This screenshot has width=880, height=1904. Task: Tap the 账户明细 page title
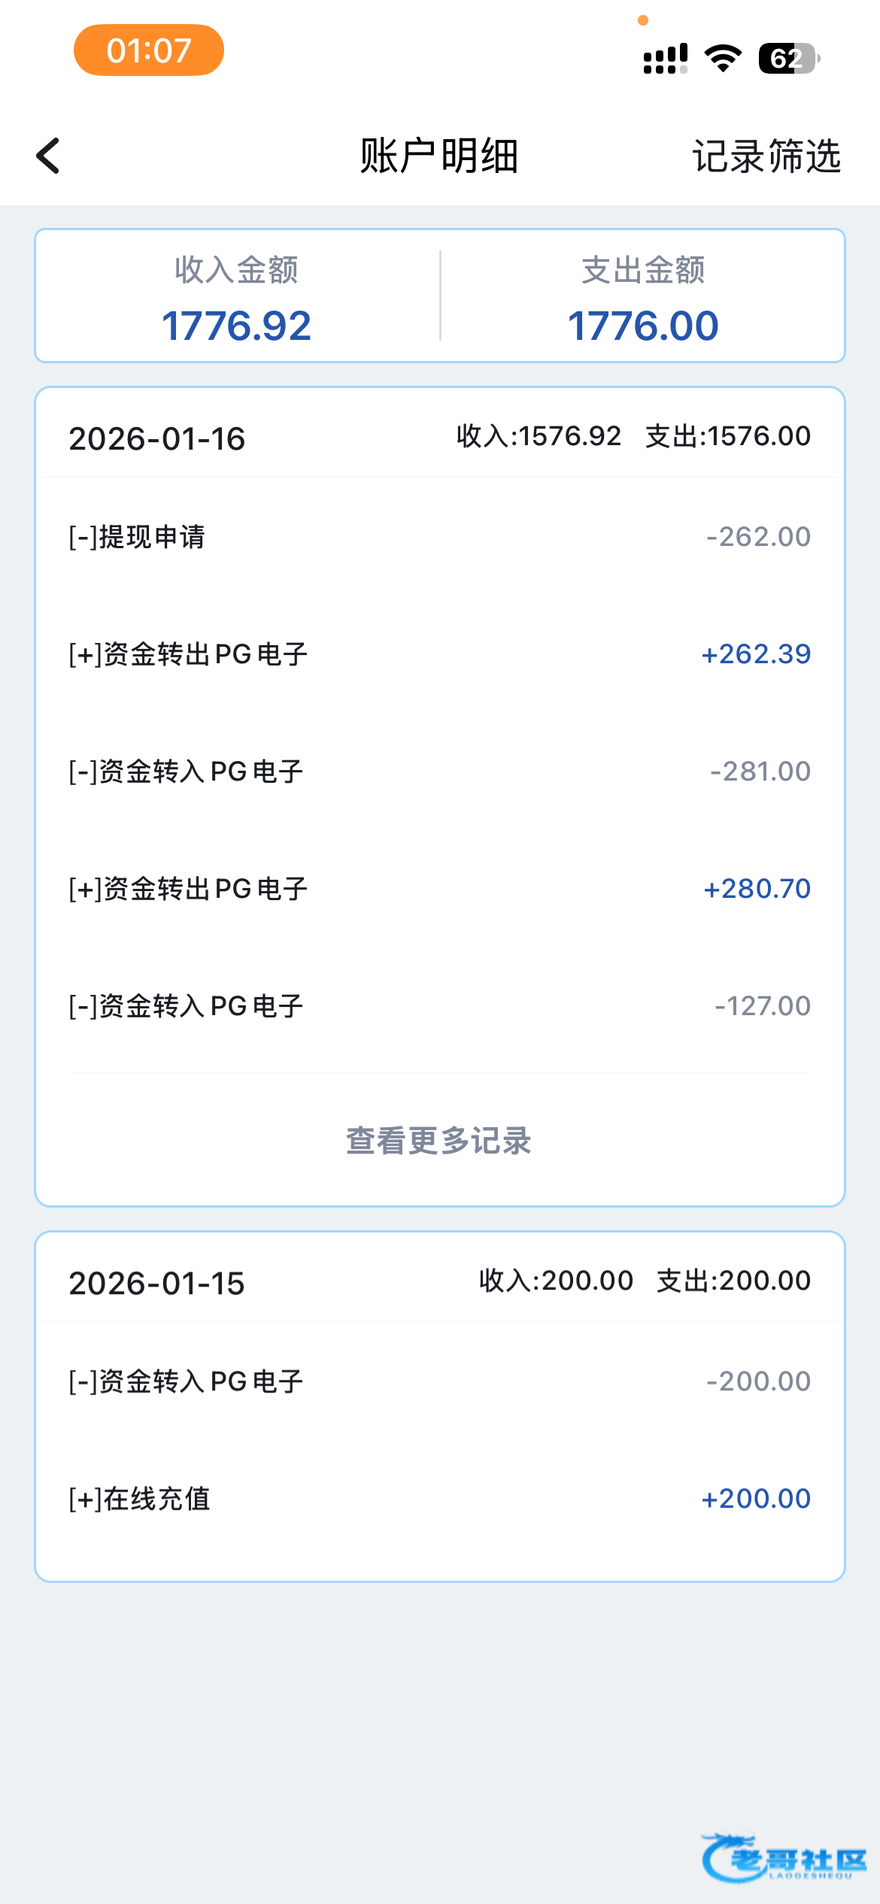click(439, 156)
